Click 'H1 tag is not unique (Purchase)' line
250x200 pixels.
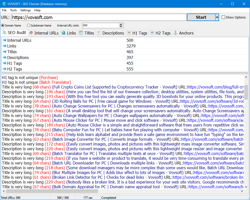30,77
